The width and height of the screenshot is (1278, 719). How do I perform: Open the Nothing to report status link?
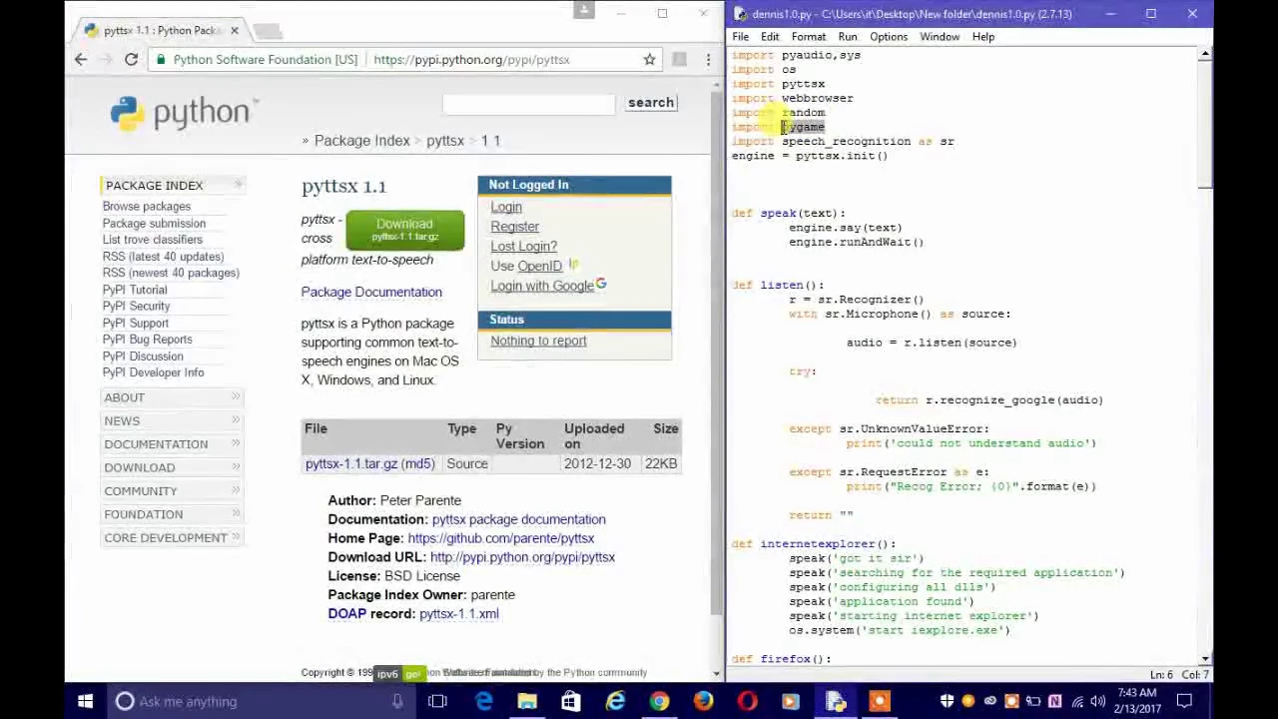(538, 341)
